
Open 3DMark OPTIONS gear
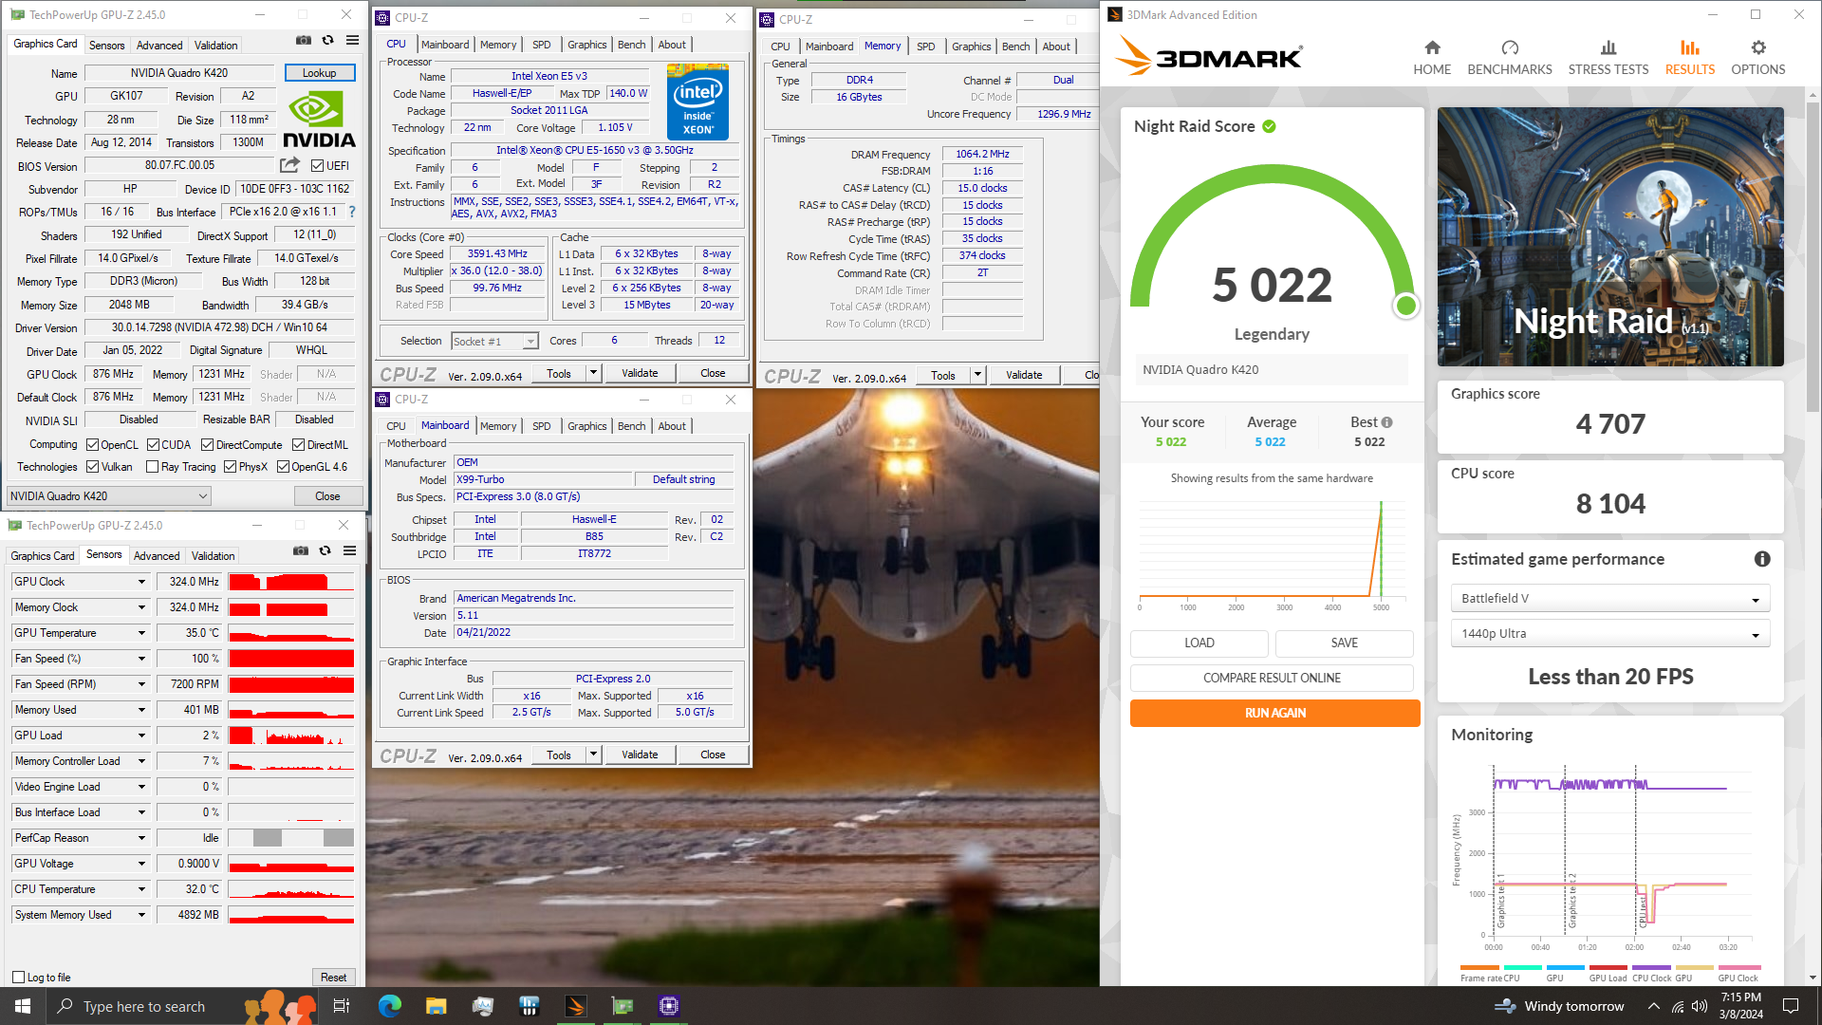click(1758, 57)
